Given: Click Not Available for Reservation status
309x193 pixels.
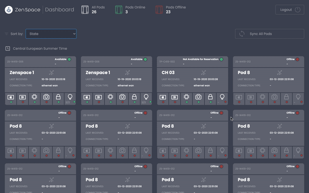Looking at the screenshot, I should point(200,59).
